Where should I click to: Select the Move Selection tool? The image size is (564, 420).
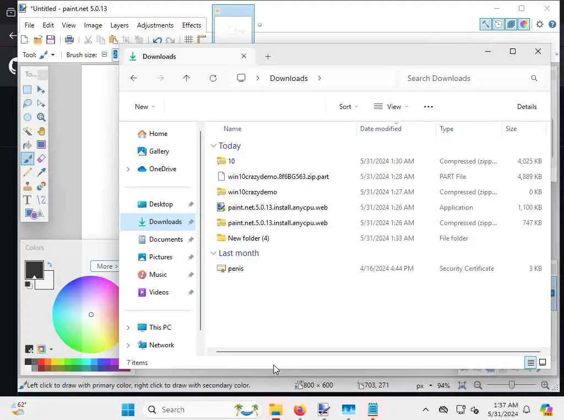pos(41,103)
